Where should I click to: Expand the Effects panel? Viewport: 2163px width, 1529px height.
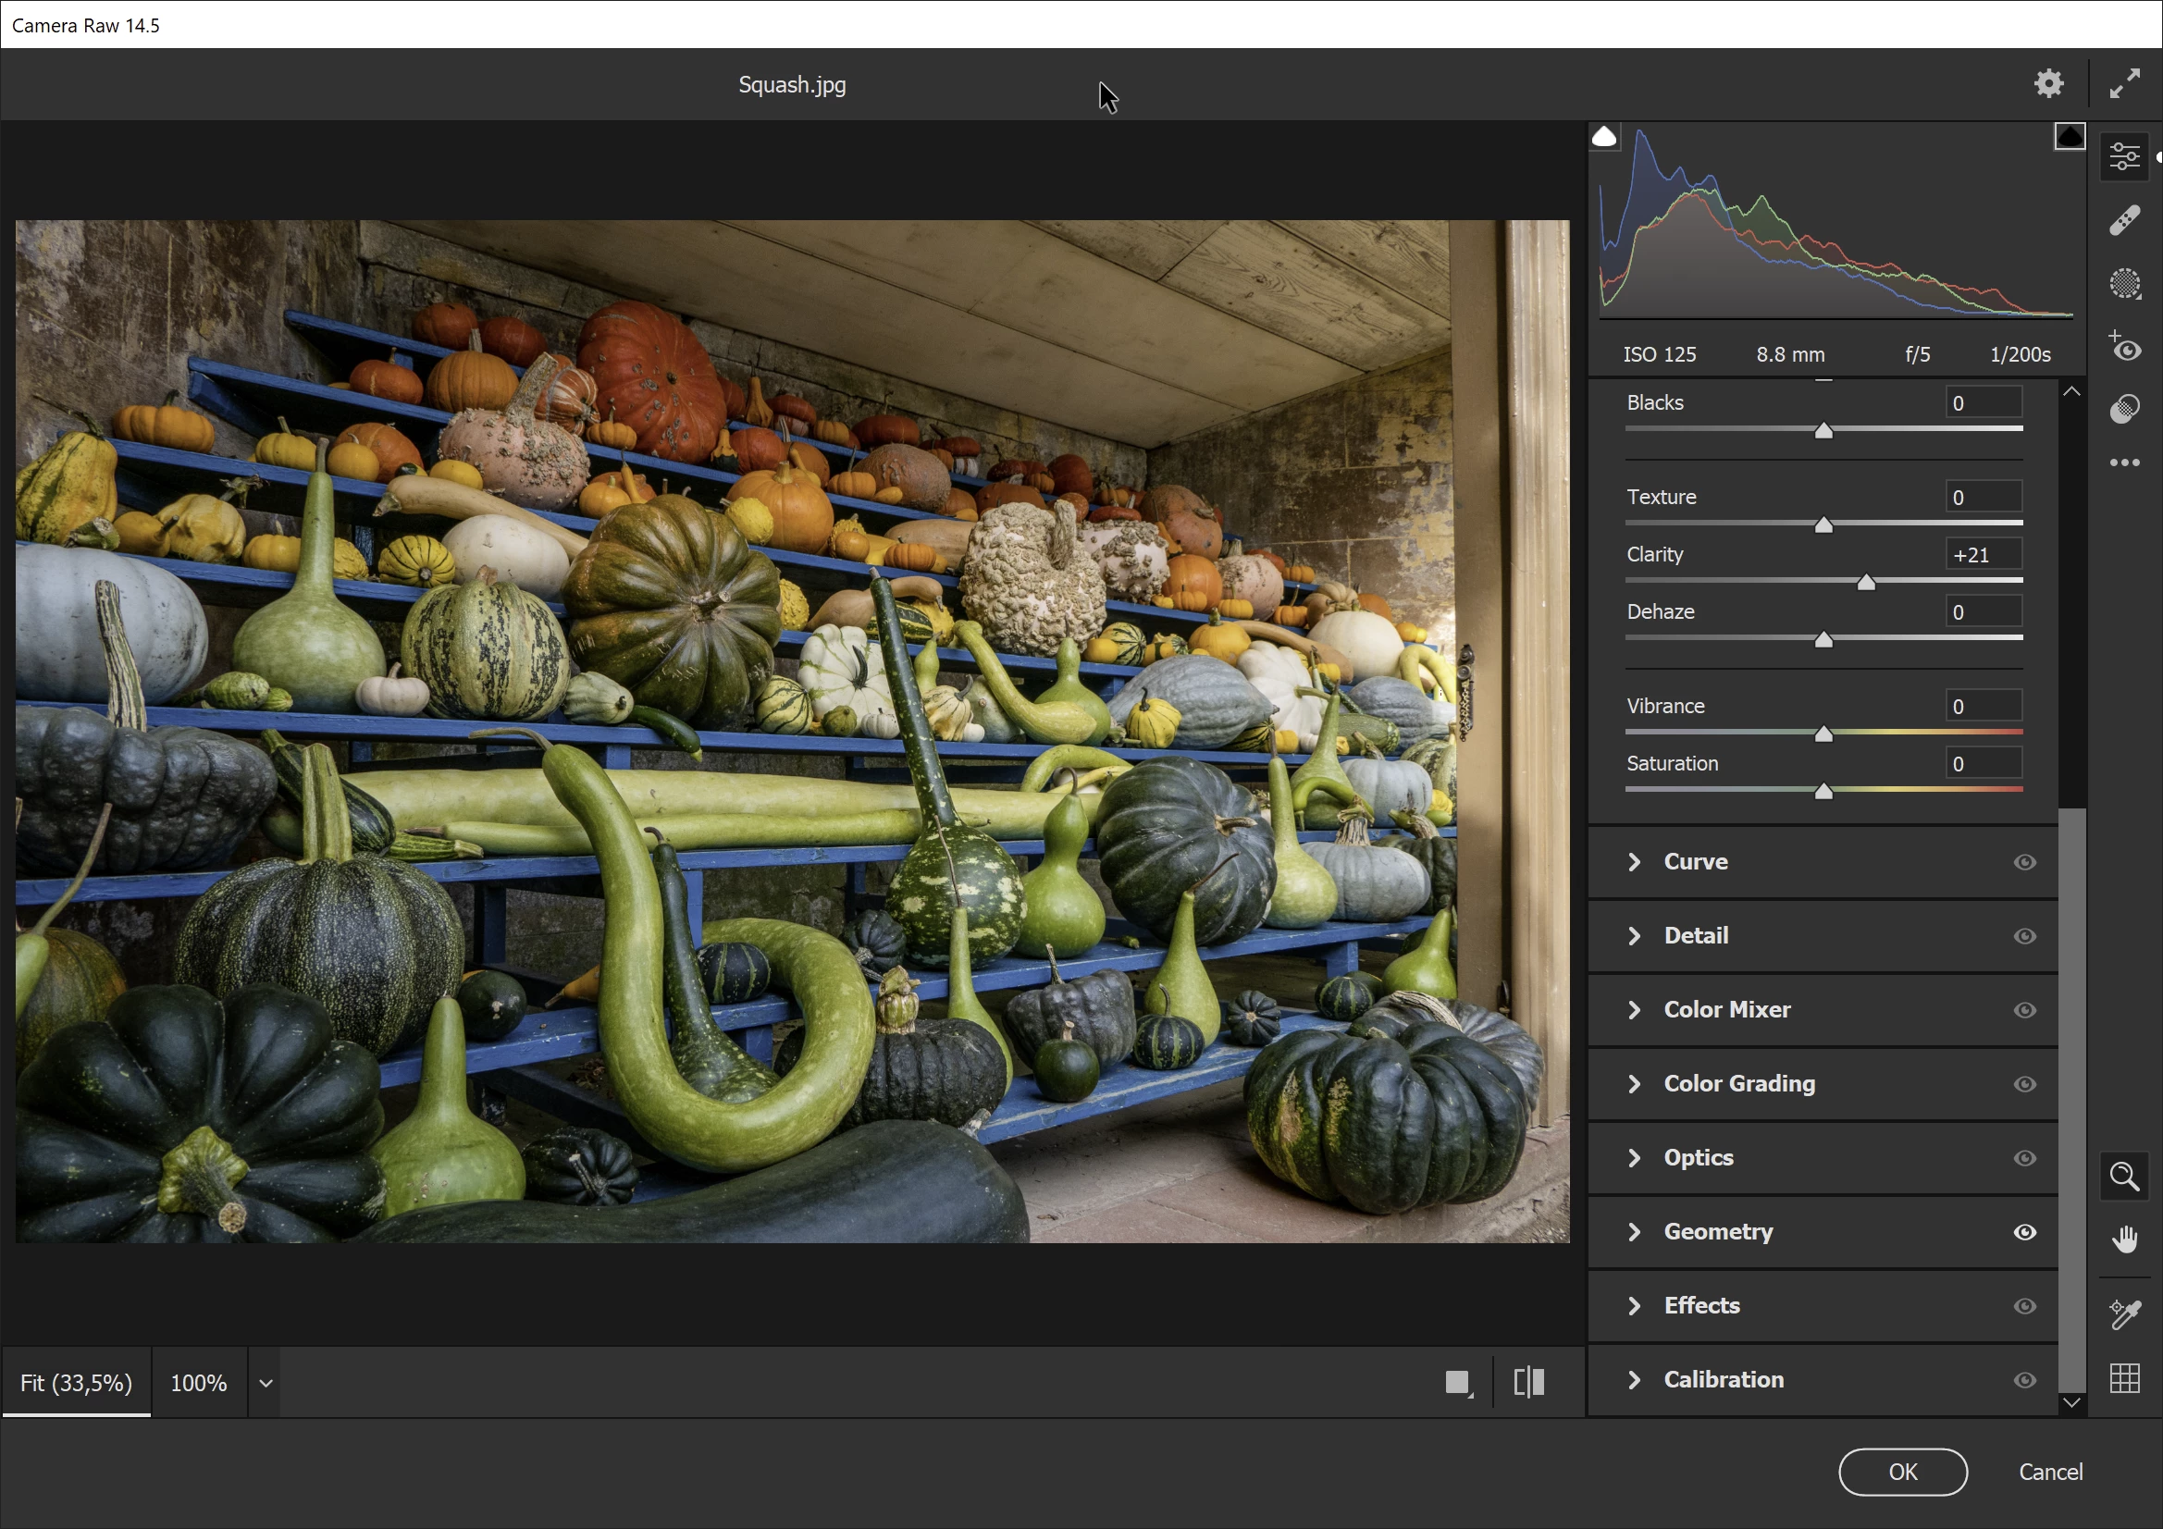tap(1700, 1306)
